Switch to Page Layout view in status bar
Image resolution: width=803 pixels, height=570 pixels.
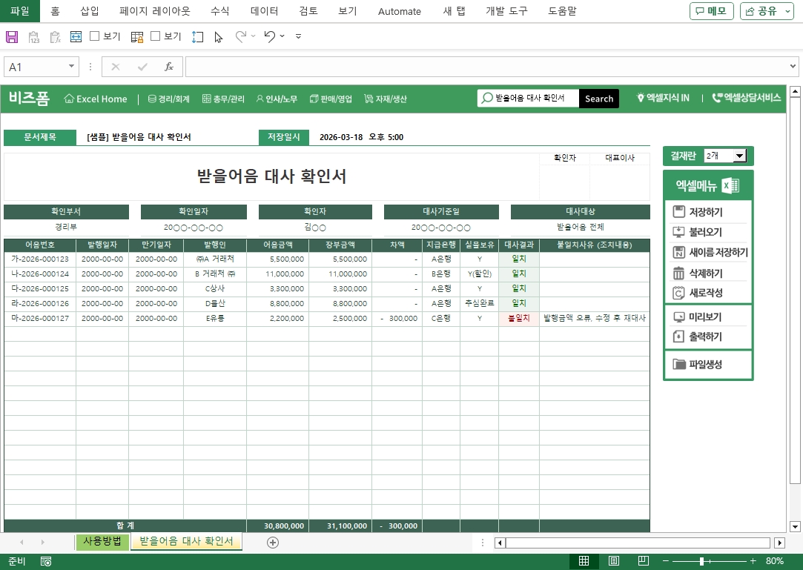[613, 561]
